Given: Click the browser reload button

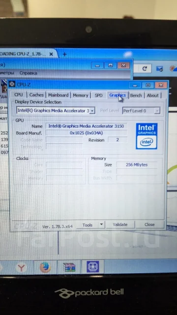Looking at the screenshot, I should (145, 68).
